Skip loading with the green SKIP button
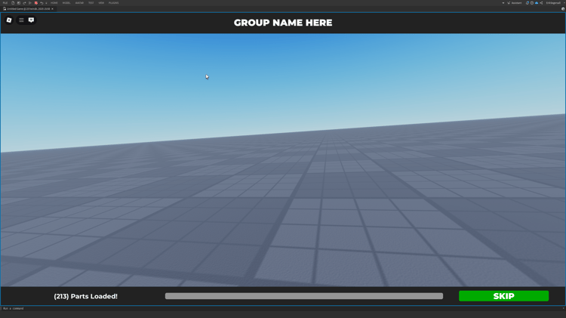566x318 pixels. click(503, 296)
